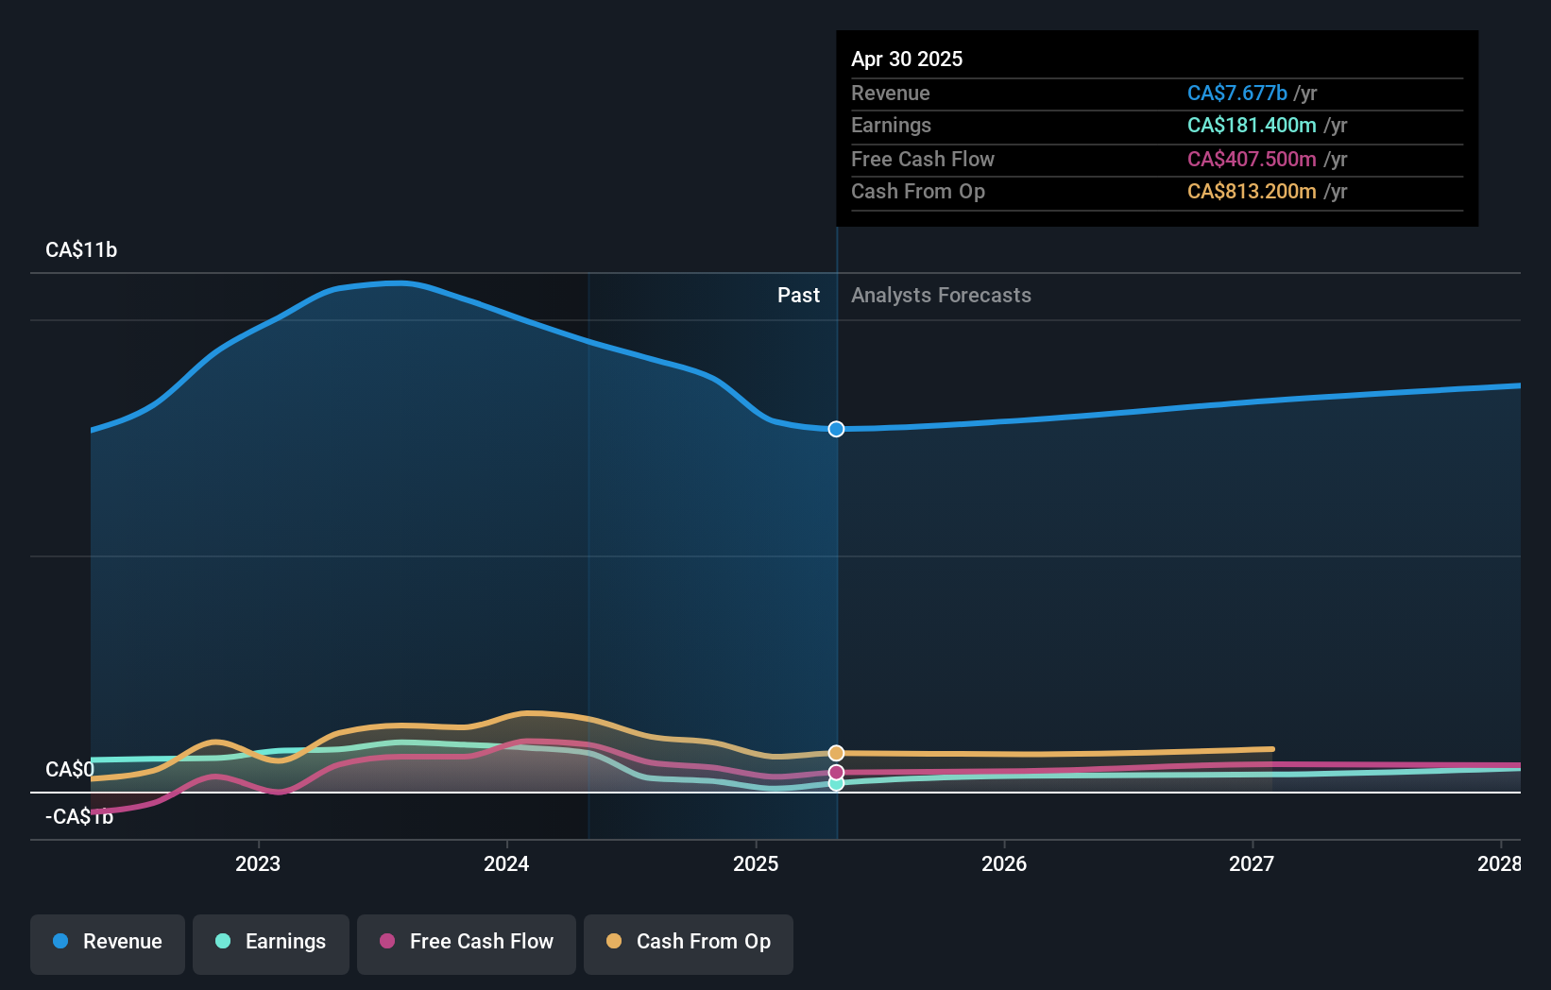Click the CA$813.200m cash from op value
Image resolution: width=1551 pixels, height=990 pixels.
click(x=1252, y=191)
